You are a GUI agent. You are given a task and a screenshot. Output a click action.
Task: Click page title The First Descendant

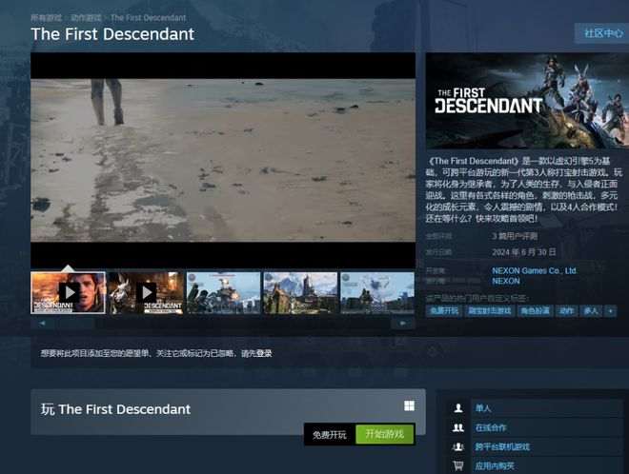(112, 34)
